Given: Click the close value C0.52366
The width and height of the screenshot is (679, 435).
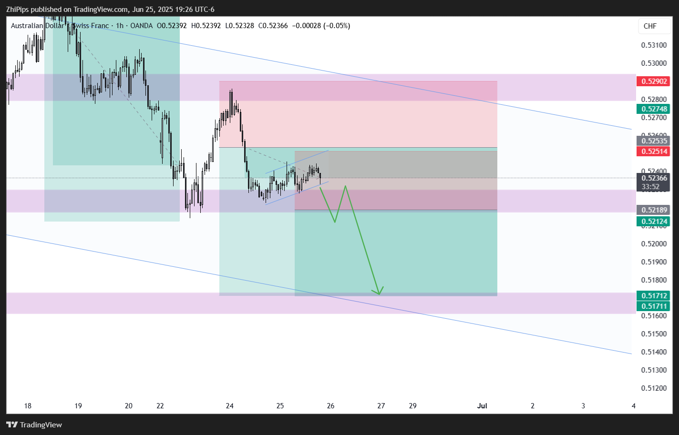Looking at the screenshot, I should [x=273, y=26].
